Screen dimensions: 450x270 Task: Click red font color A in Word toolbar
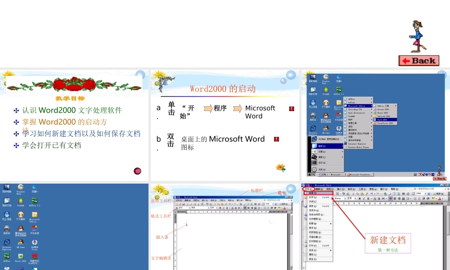pyautogui.click(x=439, y=198)
